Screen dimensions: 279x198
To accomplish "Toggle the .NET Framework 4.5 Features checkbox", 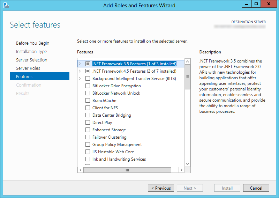I will click(88, 71).
